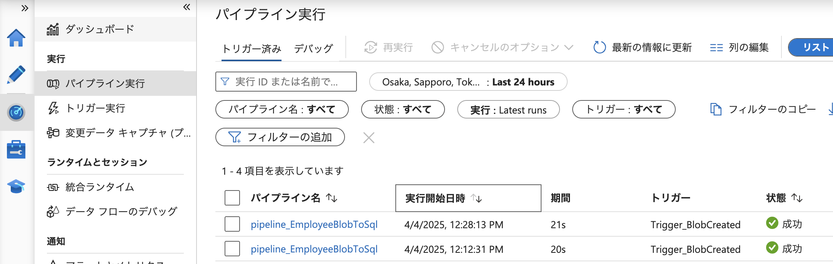Select トリガー実行 in the sidebar
The image size is (833, 264).
97,109
